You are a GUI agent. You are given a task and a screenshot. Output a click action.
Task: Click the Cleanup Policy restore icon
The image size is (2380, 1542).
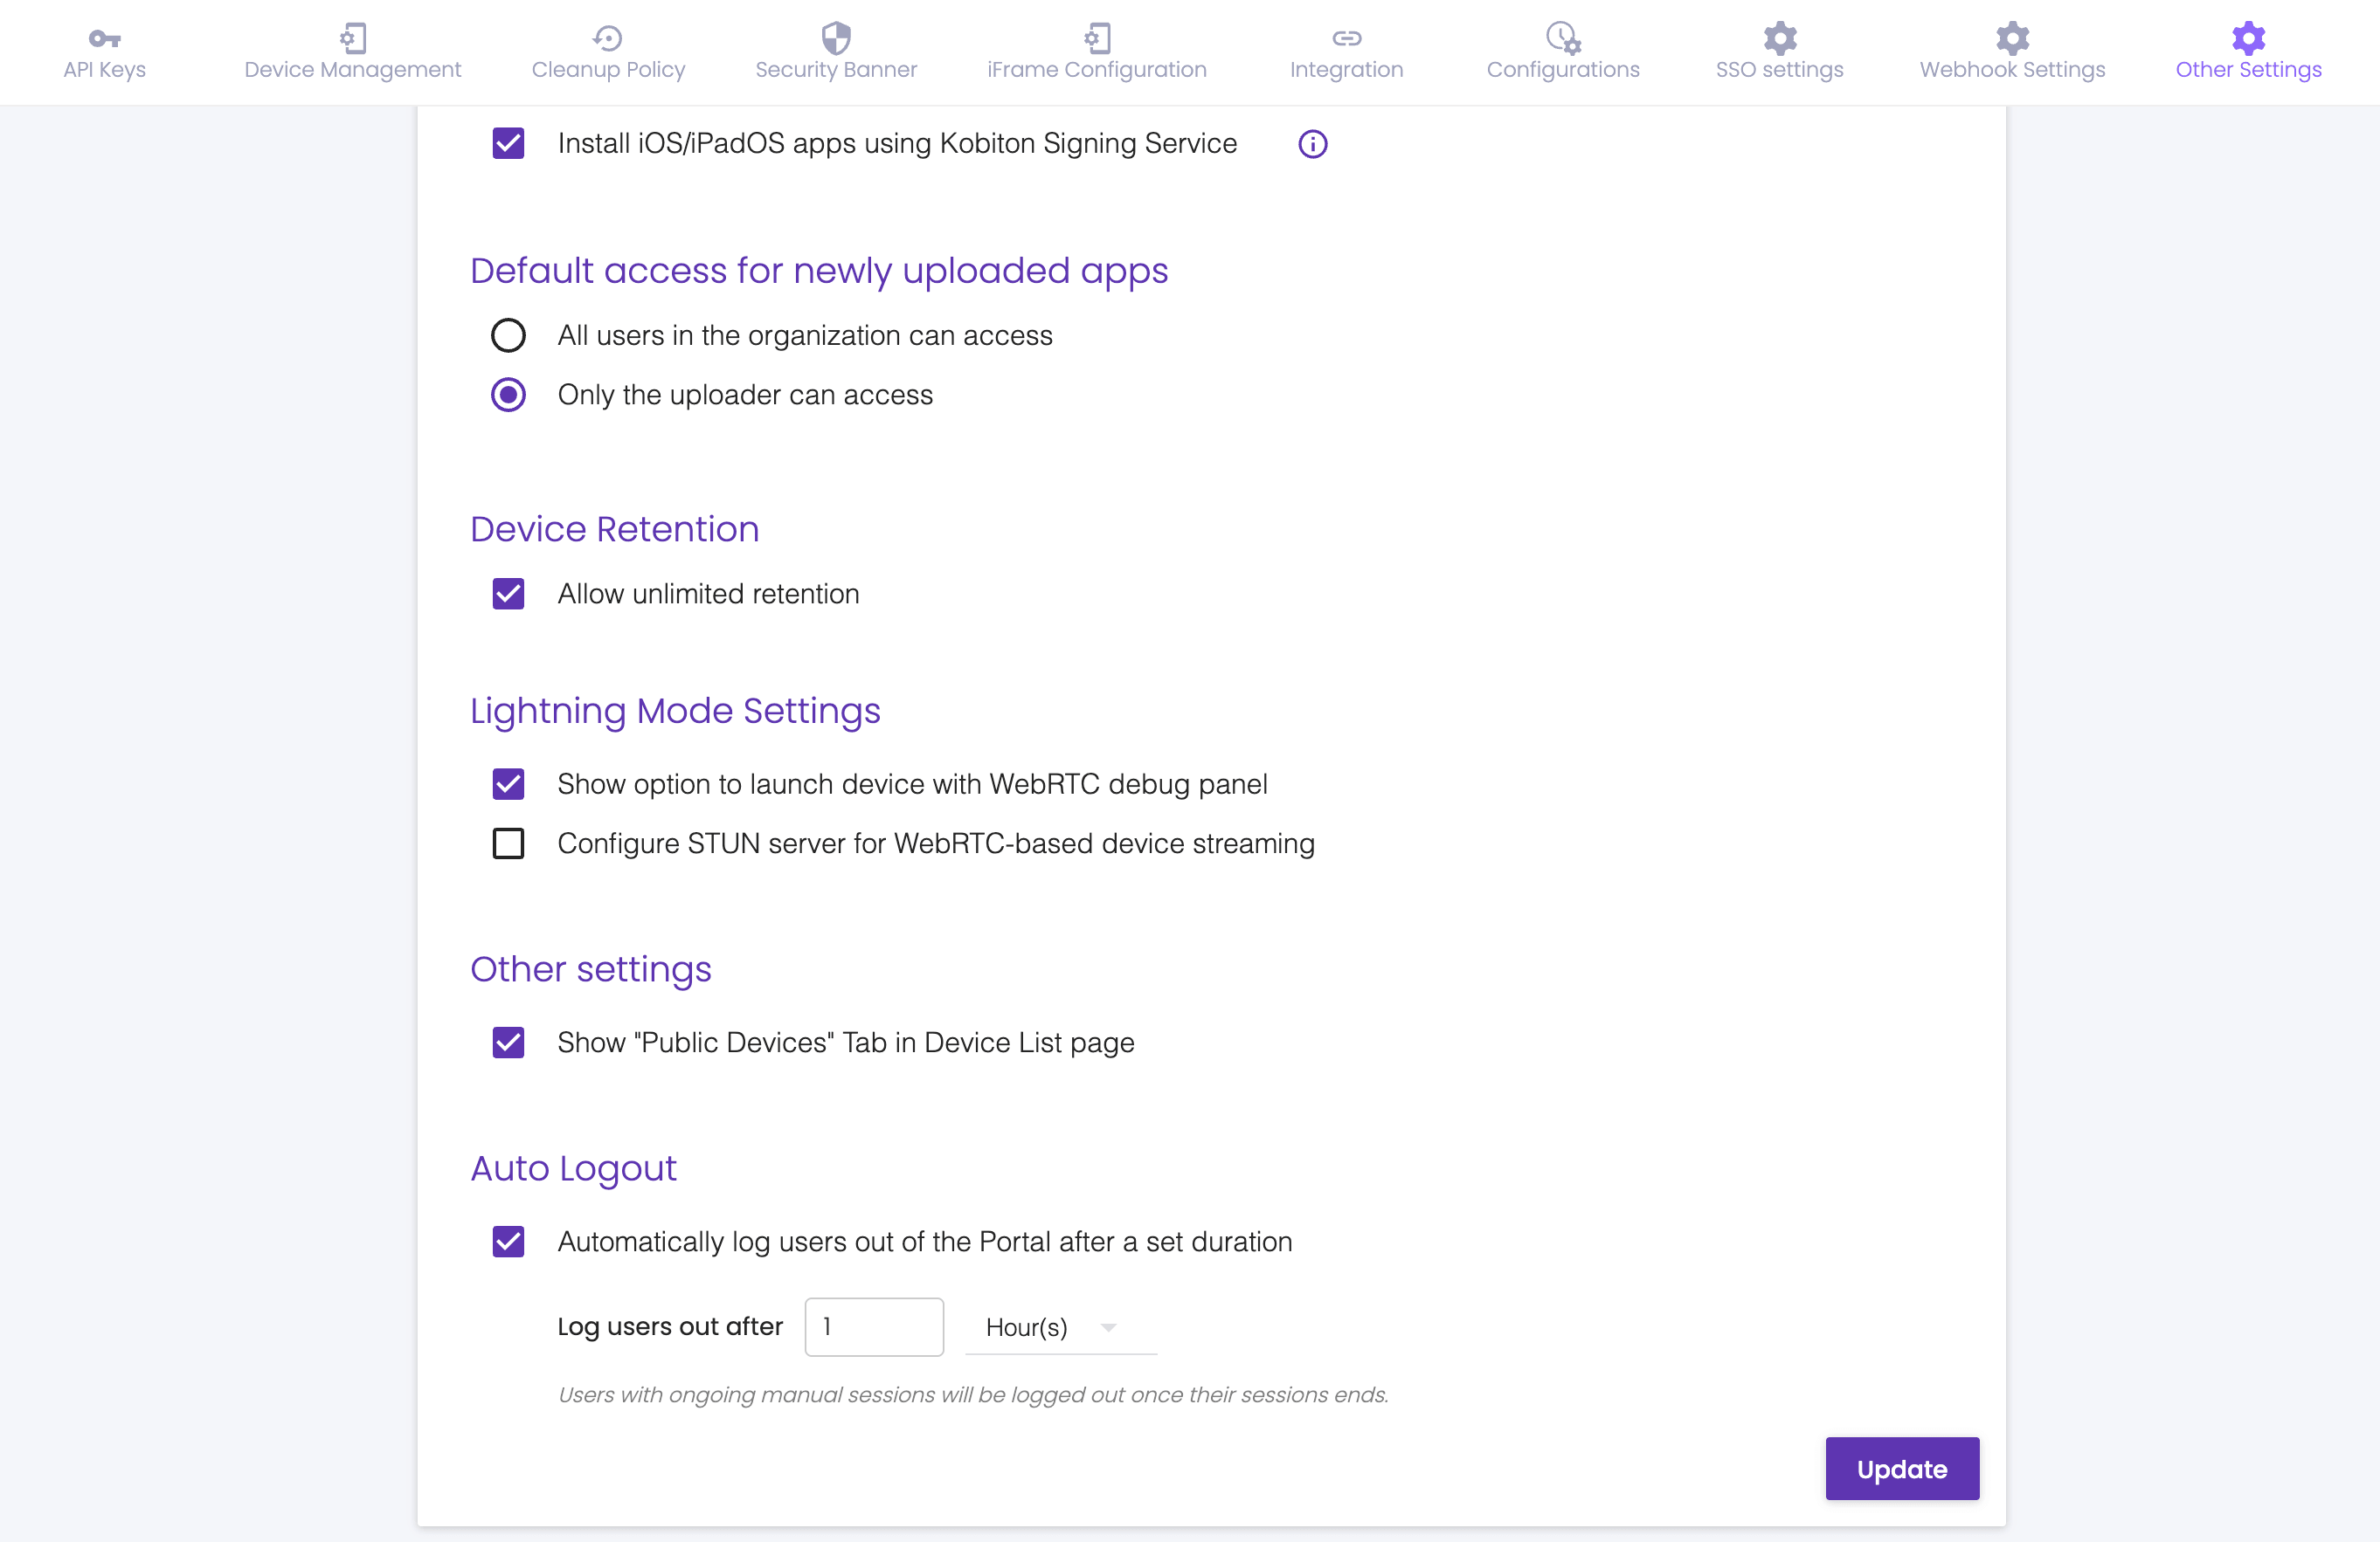(x=608, y=38)
